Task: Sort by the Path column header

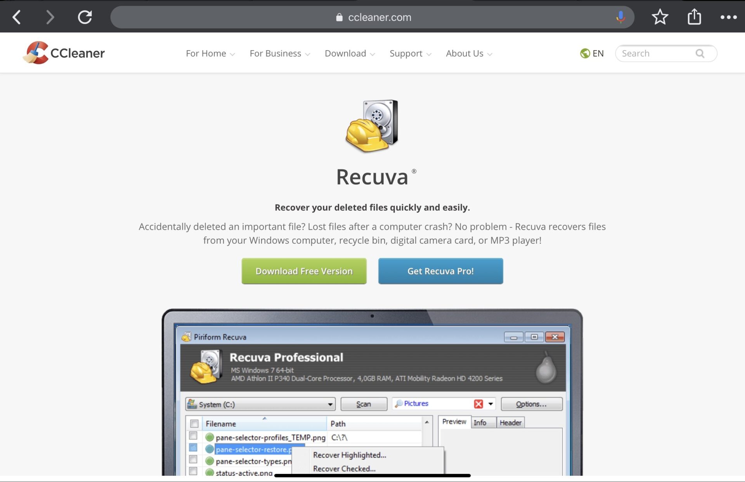Action: pyautogui.click(x=374, y=424)
